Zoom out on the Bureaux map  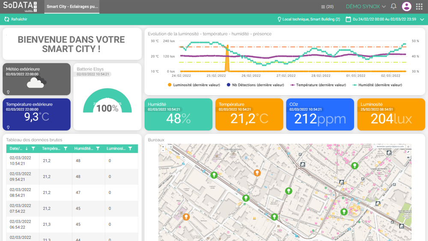(163, 150)
